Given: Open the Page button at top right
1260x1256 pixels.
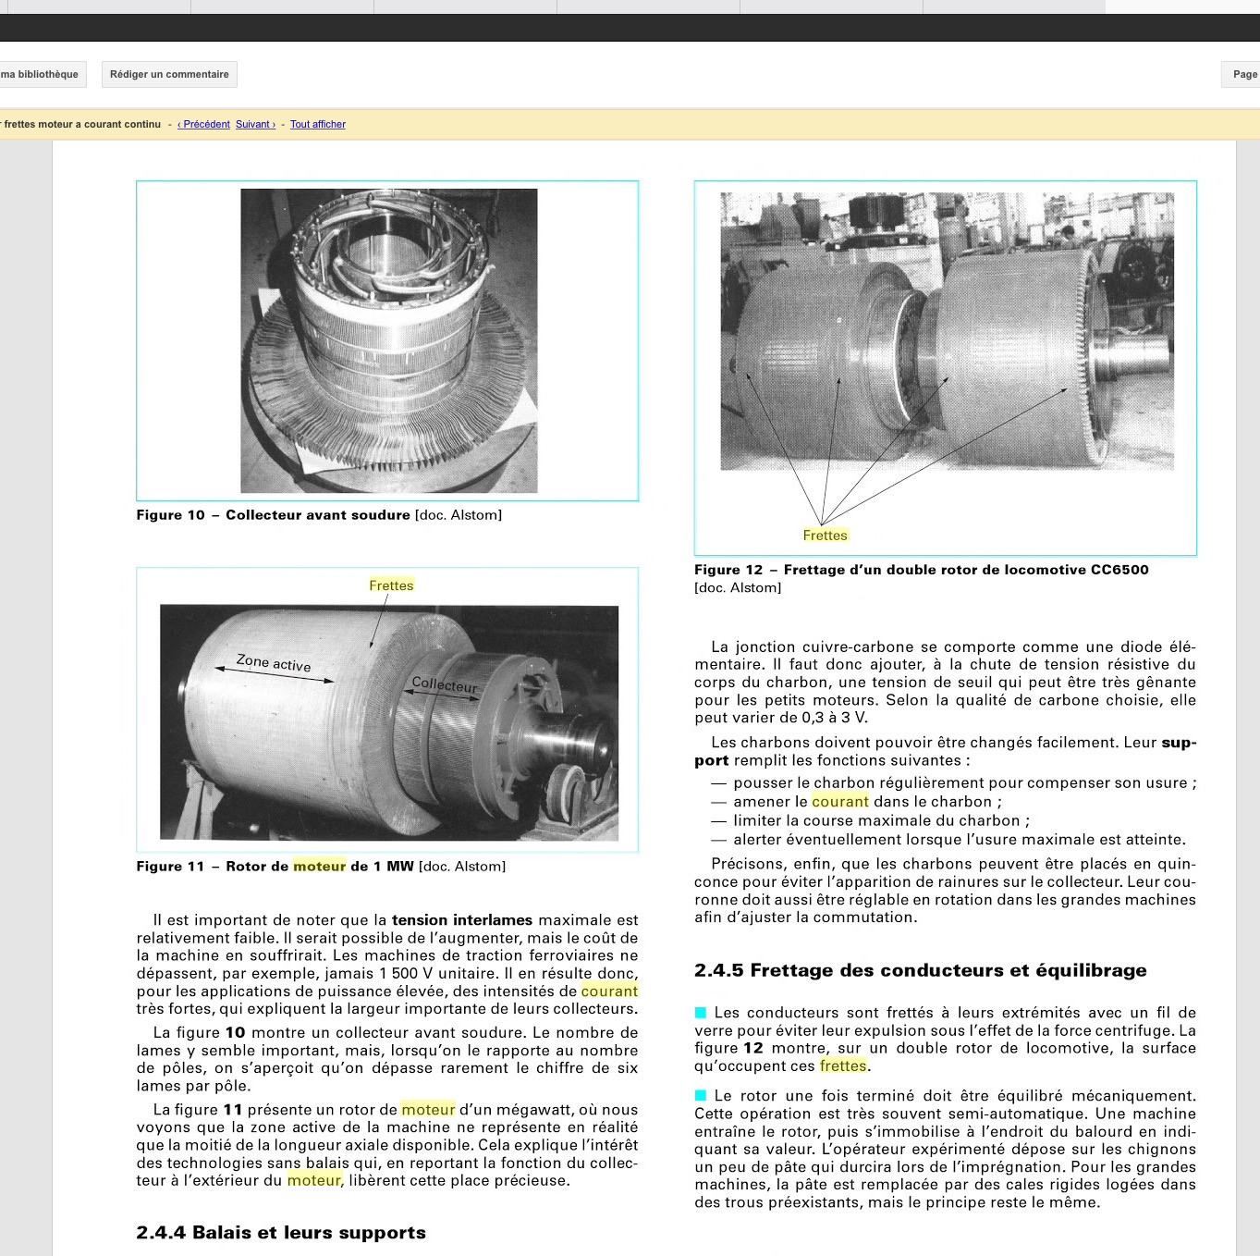Looking at the screenshot, I should (1242, 74).
